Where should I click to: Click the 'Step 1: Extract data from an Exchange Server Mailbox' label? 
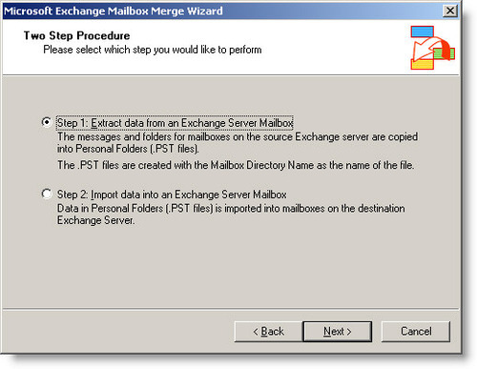coord(175,123)
